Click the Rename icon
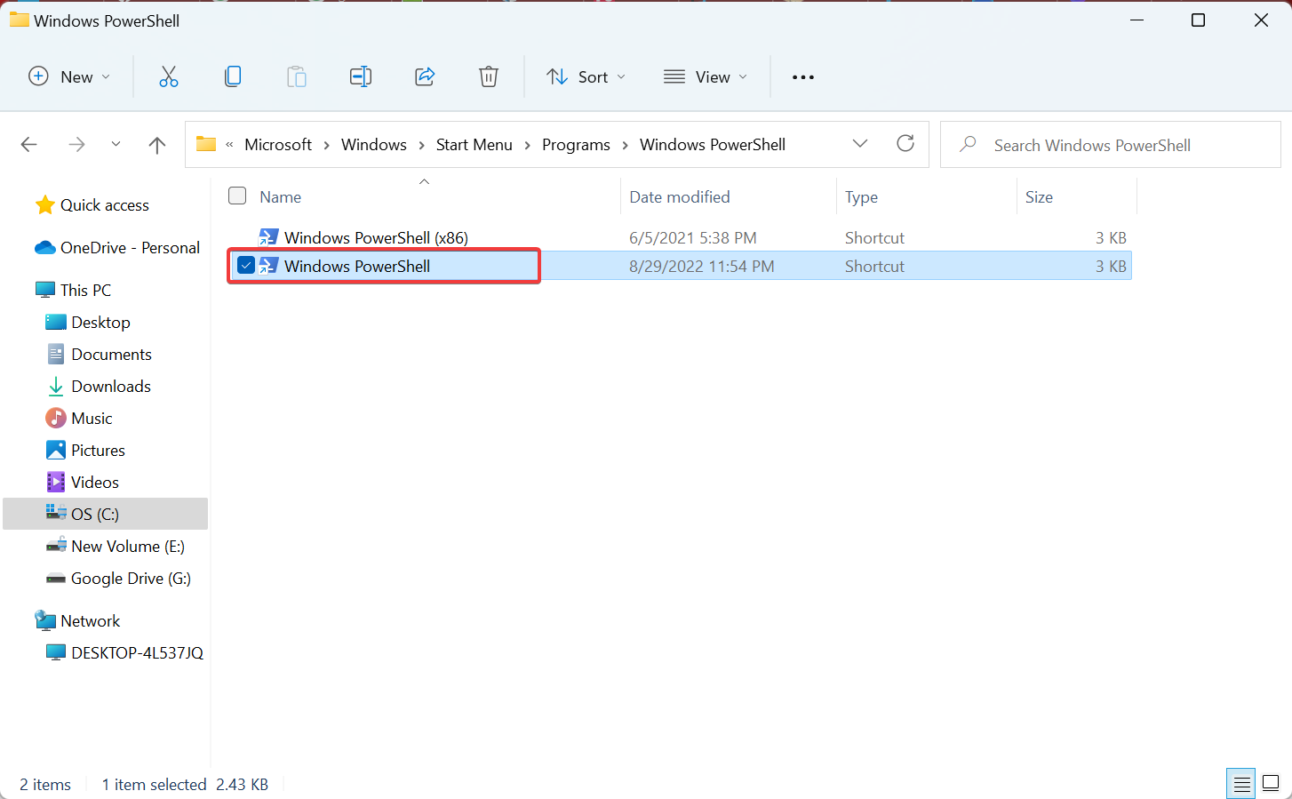Viewport: 1292px width, 799px height. pyautogui.click(x=361, y=77)
